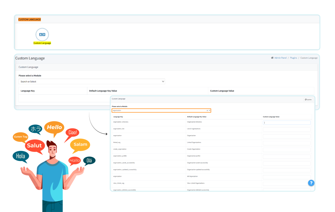Expand the organization module dropdown arrow
The width and height of the screenshot is (335, 212).
(209, 110)
